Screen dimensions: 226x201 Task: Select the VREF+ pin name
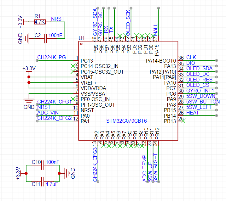89,83
